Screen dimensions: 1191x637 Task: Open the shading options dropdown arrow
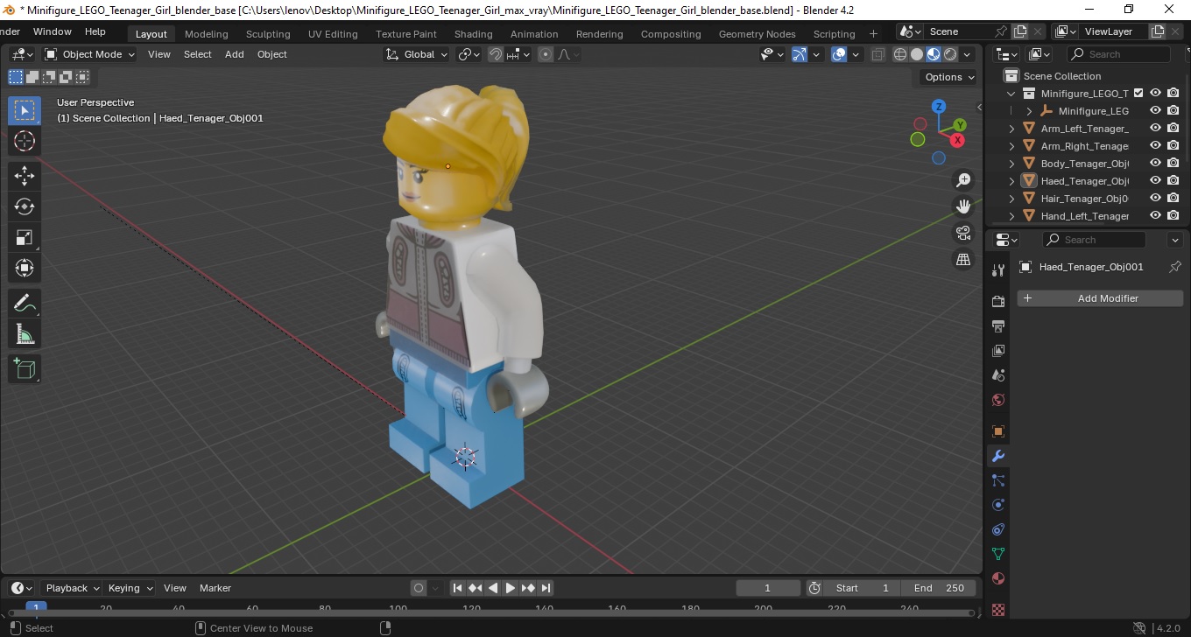point(967,54)
